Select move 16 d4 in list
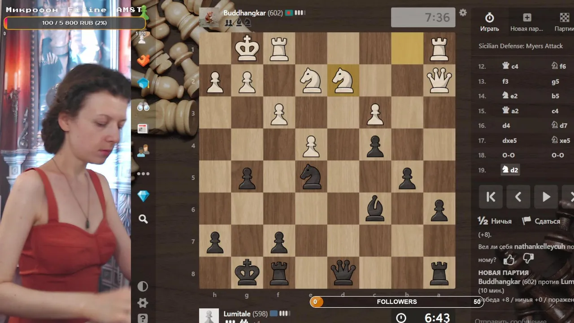The width and height of the screenshot is (574, 323). 506,126
